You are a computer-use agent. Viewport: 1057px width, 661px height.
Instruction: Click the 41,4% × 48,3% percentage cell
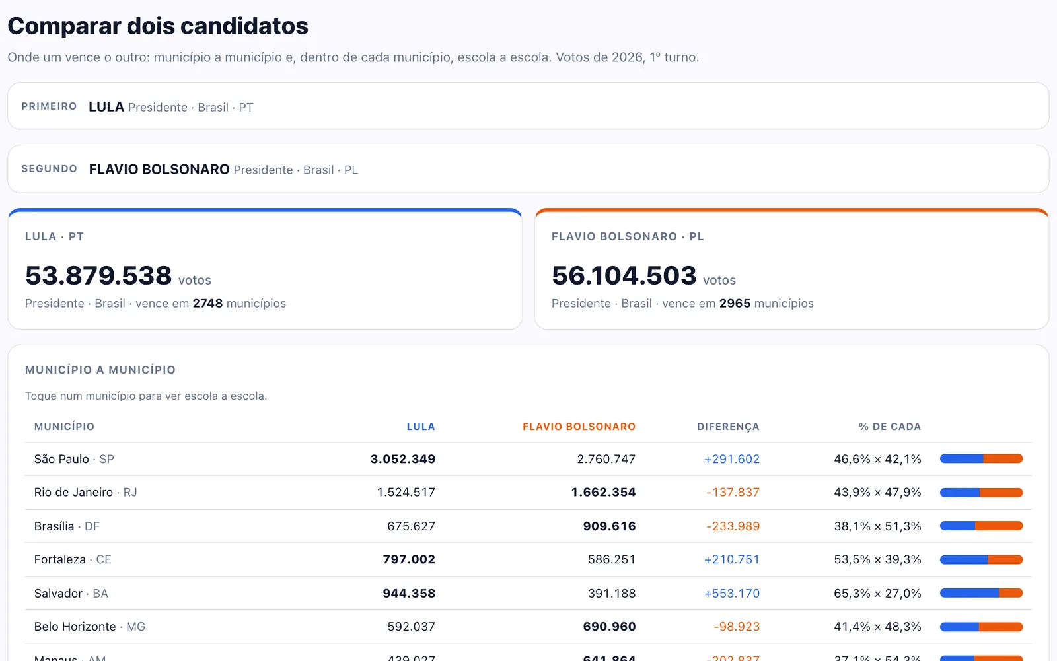[877, 627]
